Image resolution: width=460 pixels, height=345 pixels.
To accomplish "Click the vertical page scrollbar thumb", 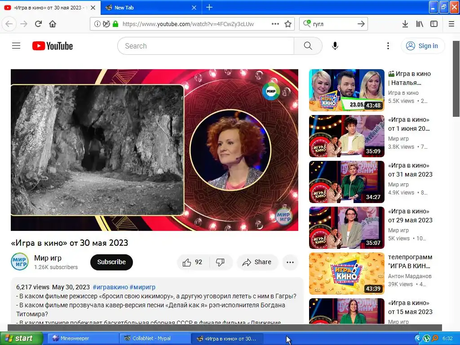I will [456, 79].
